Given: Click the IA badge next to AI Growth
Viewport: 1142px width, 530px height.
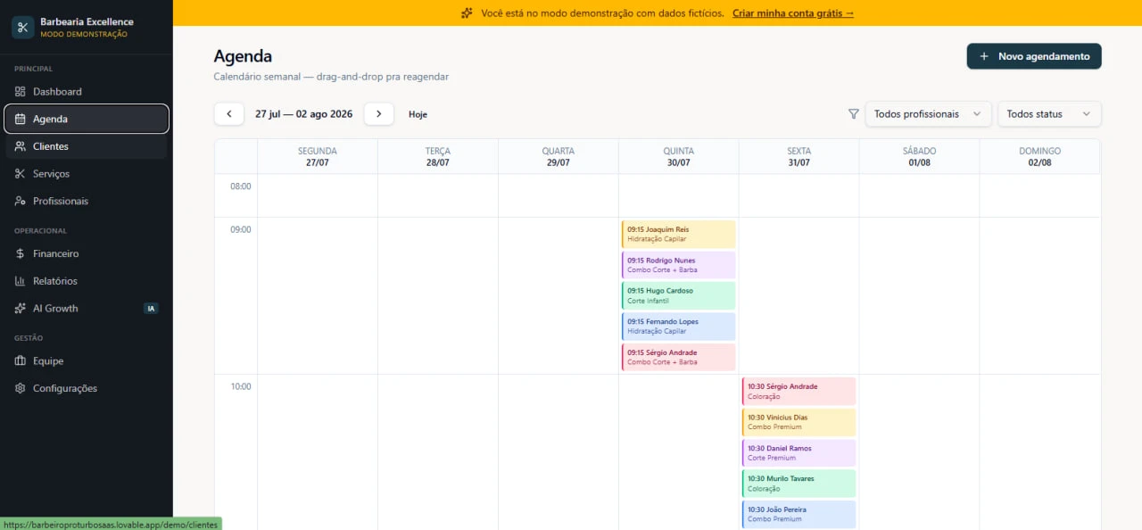Looking at the screenshot, I should [x=152, y=309].
